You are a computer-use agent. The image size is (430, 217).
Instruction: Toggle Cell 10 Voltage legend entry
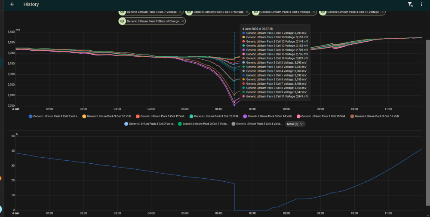point(107,116)
